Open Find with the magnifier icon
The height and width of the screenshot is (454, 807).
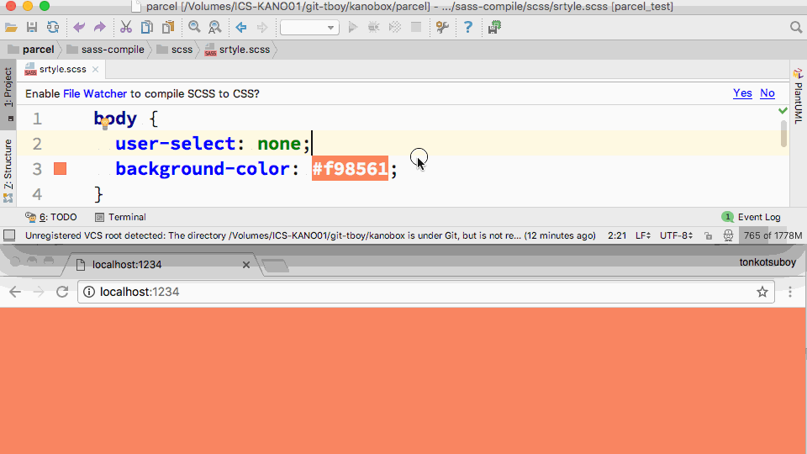point(194,28)
